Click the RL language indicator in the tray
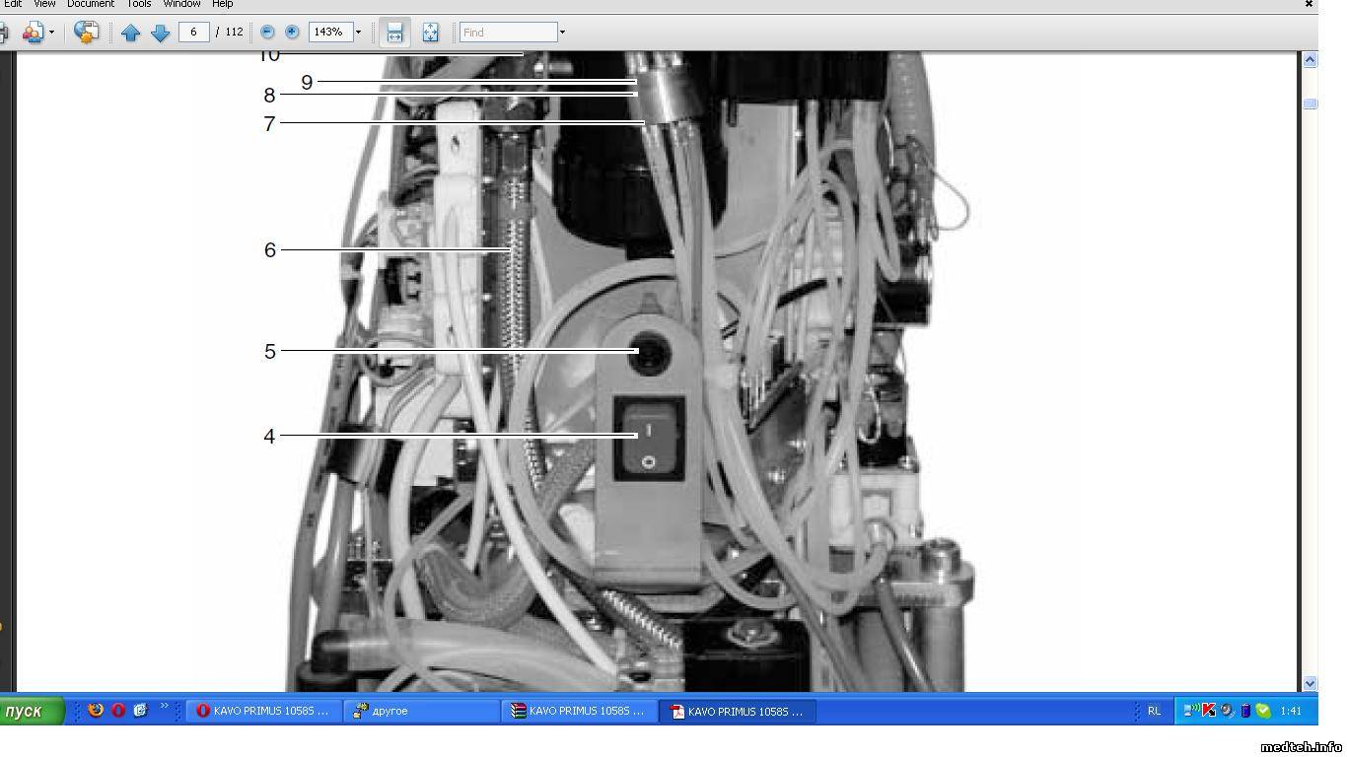 pyautogui.click(x=1154, y=711)
